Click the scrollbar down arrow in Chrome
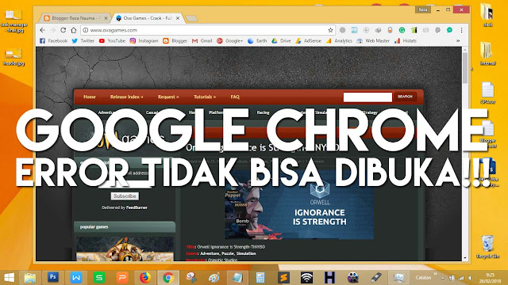The image size is (508, 285). pyautogui.click(x=465, y=258)
